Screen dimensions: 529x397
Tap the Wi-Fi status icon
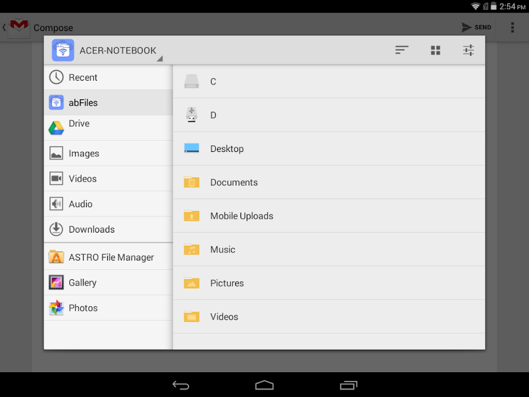click(476, 6)
